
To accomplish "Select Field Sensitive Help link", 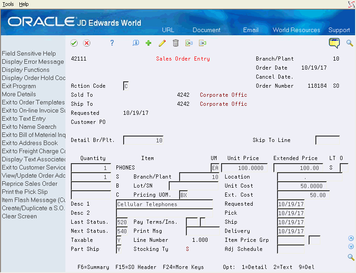I will 29,53.
